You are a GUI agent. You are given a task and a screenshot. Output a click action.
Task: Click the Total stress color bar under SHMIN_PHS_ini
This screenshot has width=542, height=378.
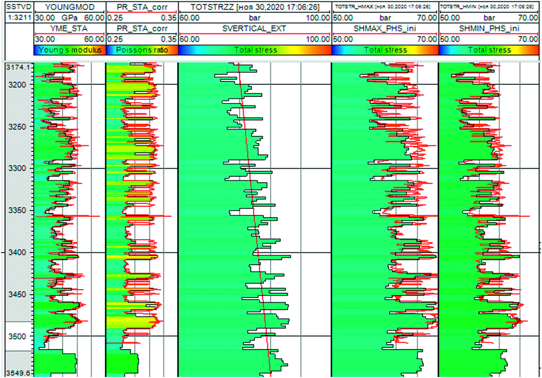point(489,50)
